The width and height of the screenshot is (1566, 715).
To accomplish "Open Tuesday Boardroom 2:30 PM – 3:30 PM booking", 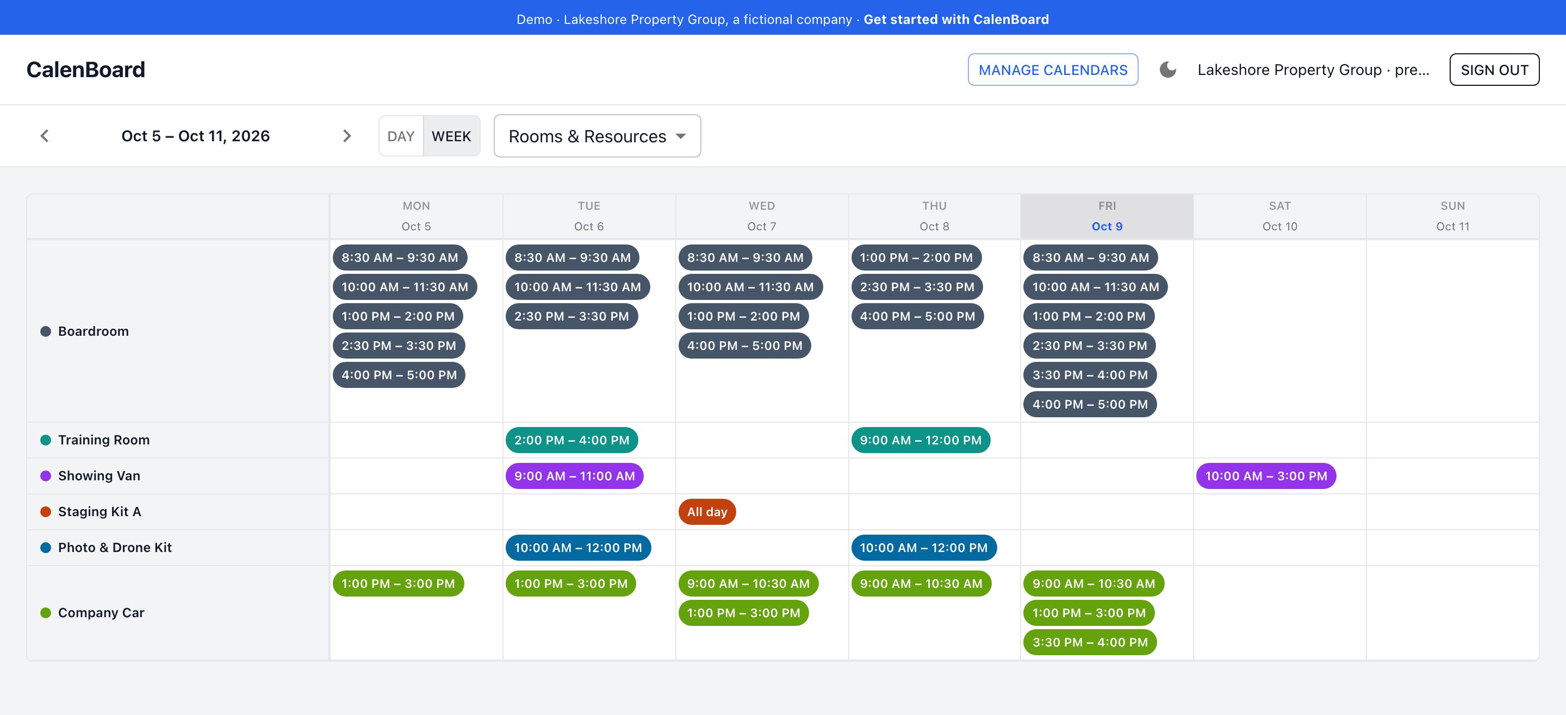I will (571, 316).
